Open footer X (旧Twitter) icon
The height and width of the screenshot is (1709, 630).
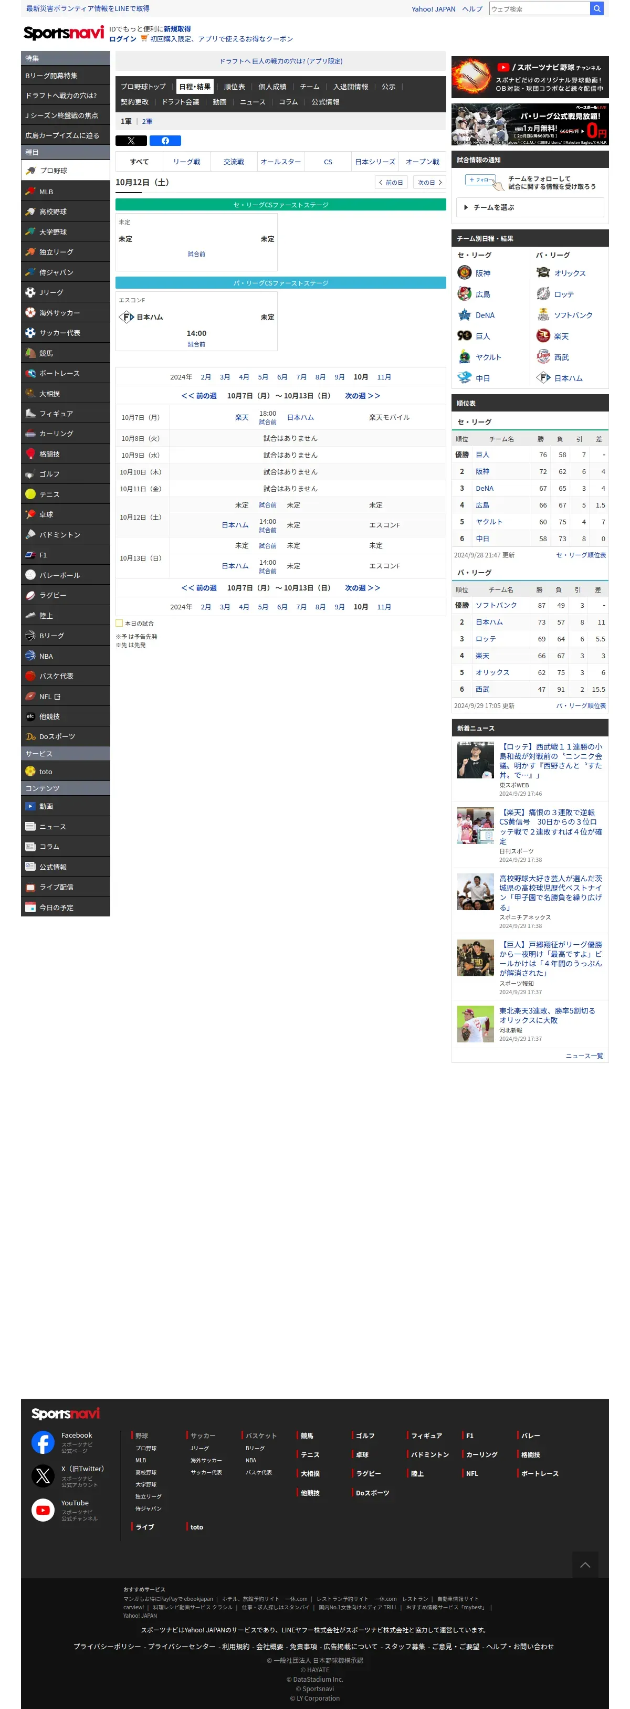pyautogui.click(x=43, y=1475)
